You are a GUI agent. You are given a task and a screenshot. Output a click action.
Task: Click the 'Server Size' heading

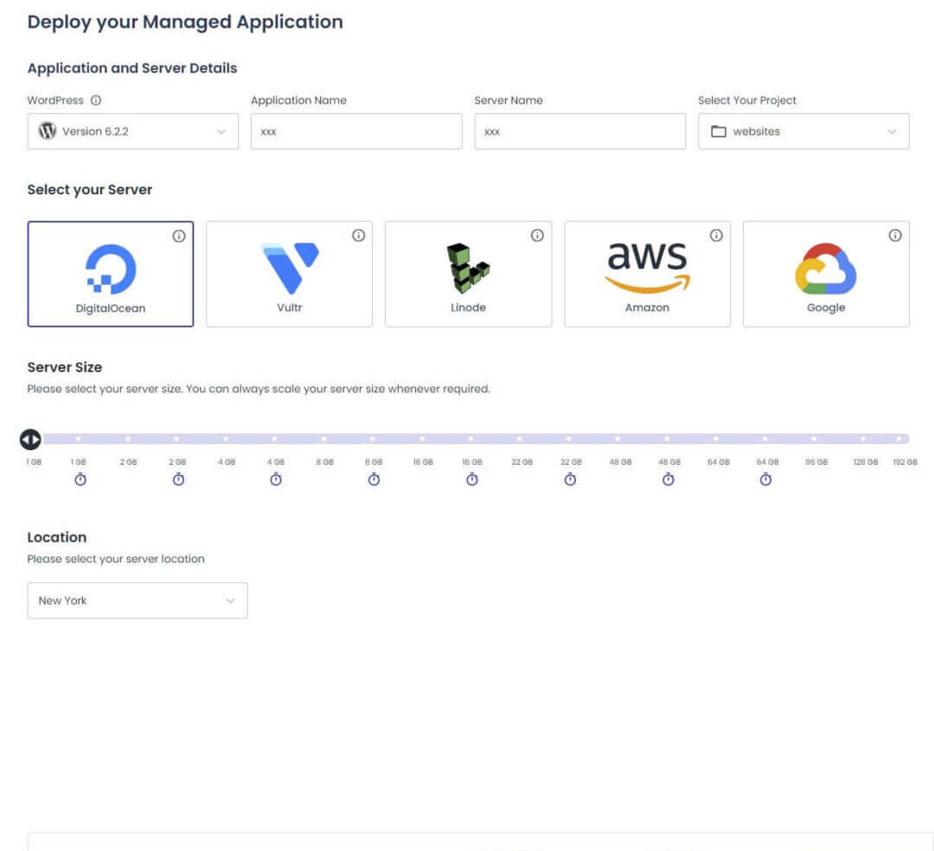64,367
